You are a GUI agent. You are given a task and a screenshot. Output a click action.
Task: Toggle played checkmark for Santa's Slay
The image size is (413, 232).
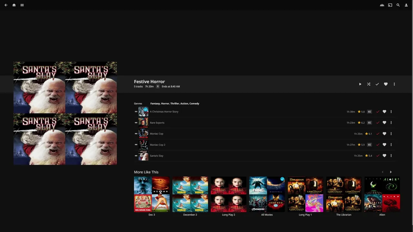click(x=378, y=156)
